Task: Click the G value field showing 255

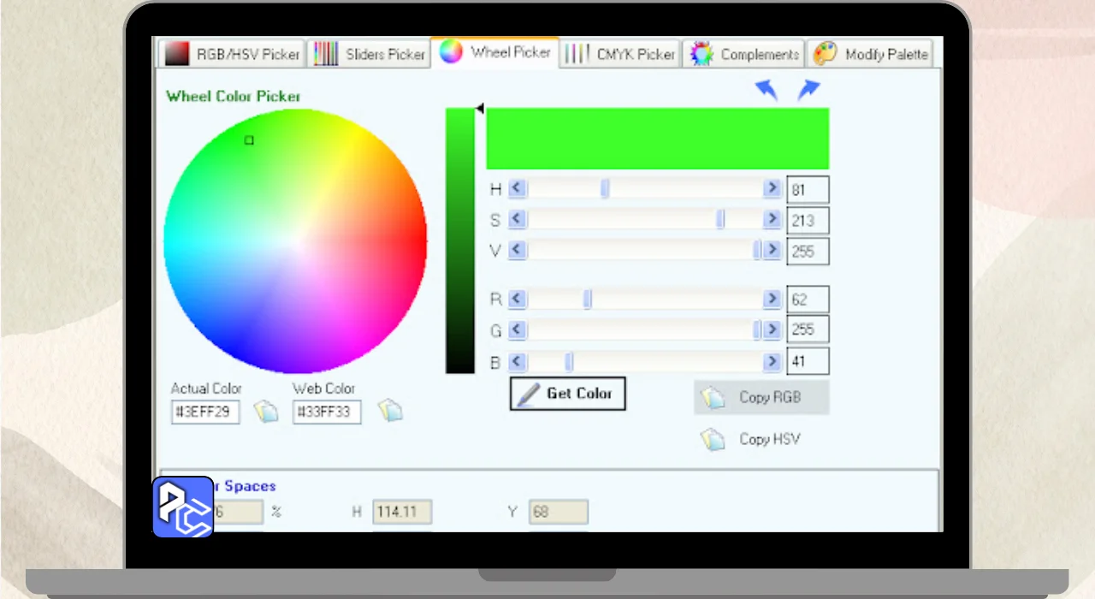Action: (x=808, y=330)
